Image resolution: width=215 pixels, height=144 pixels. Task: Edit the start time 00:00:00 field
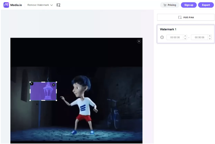(175, 37)
